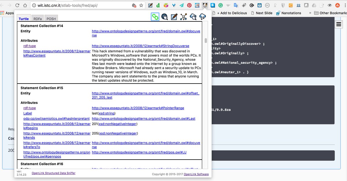Image resolution: width=347 pixels, height=181 pixels.
Task: Click the xsd:nonNegativeInteger link beside 201
Action: point(118,124)
